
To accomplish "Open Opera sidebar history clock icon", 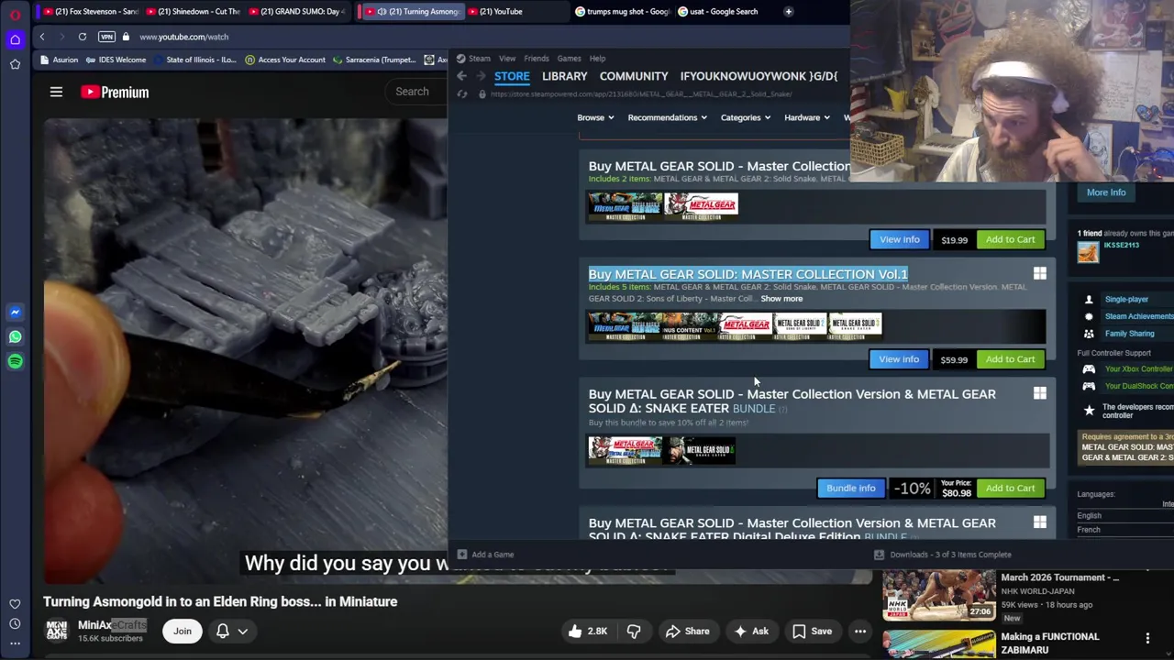I will click(x=15, y=623).
